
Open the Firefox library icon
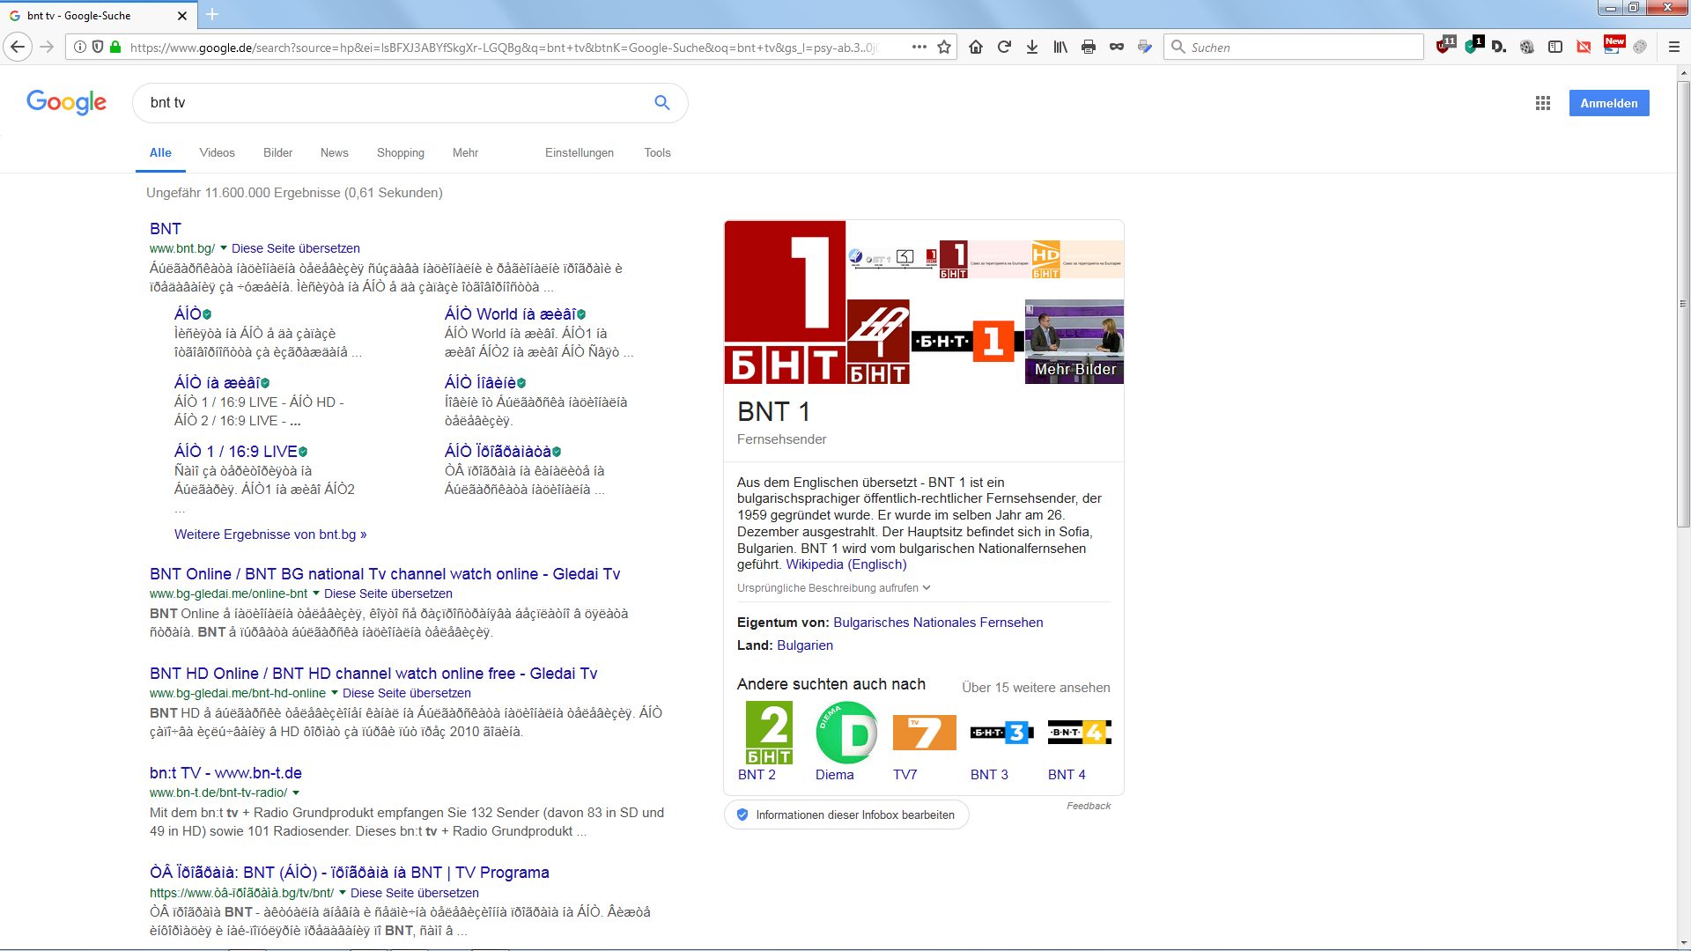(x=1060, y=48)
